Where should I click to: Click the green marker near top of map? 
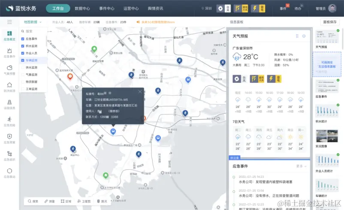tap(94, 49)
